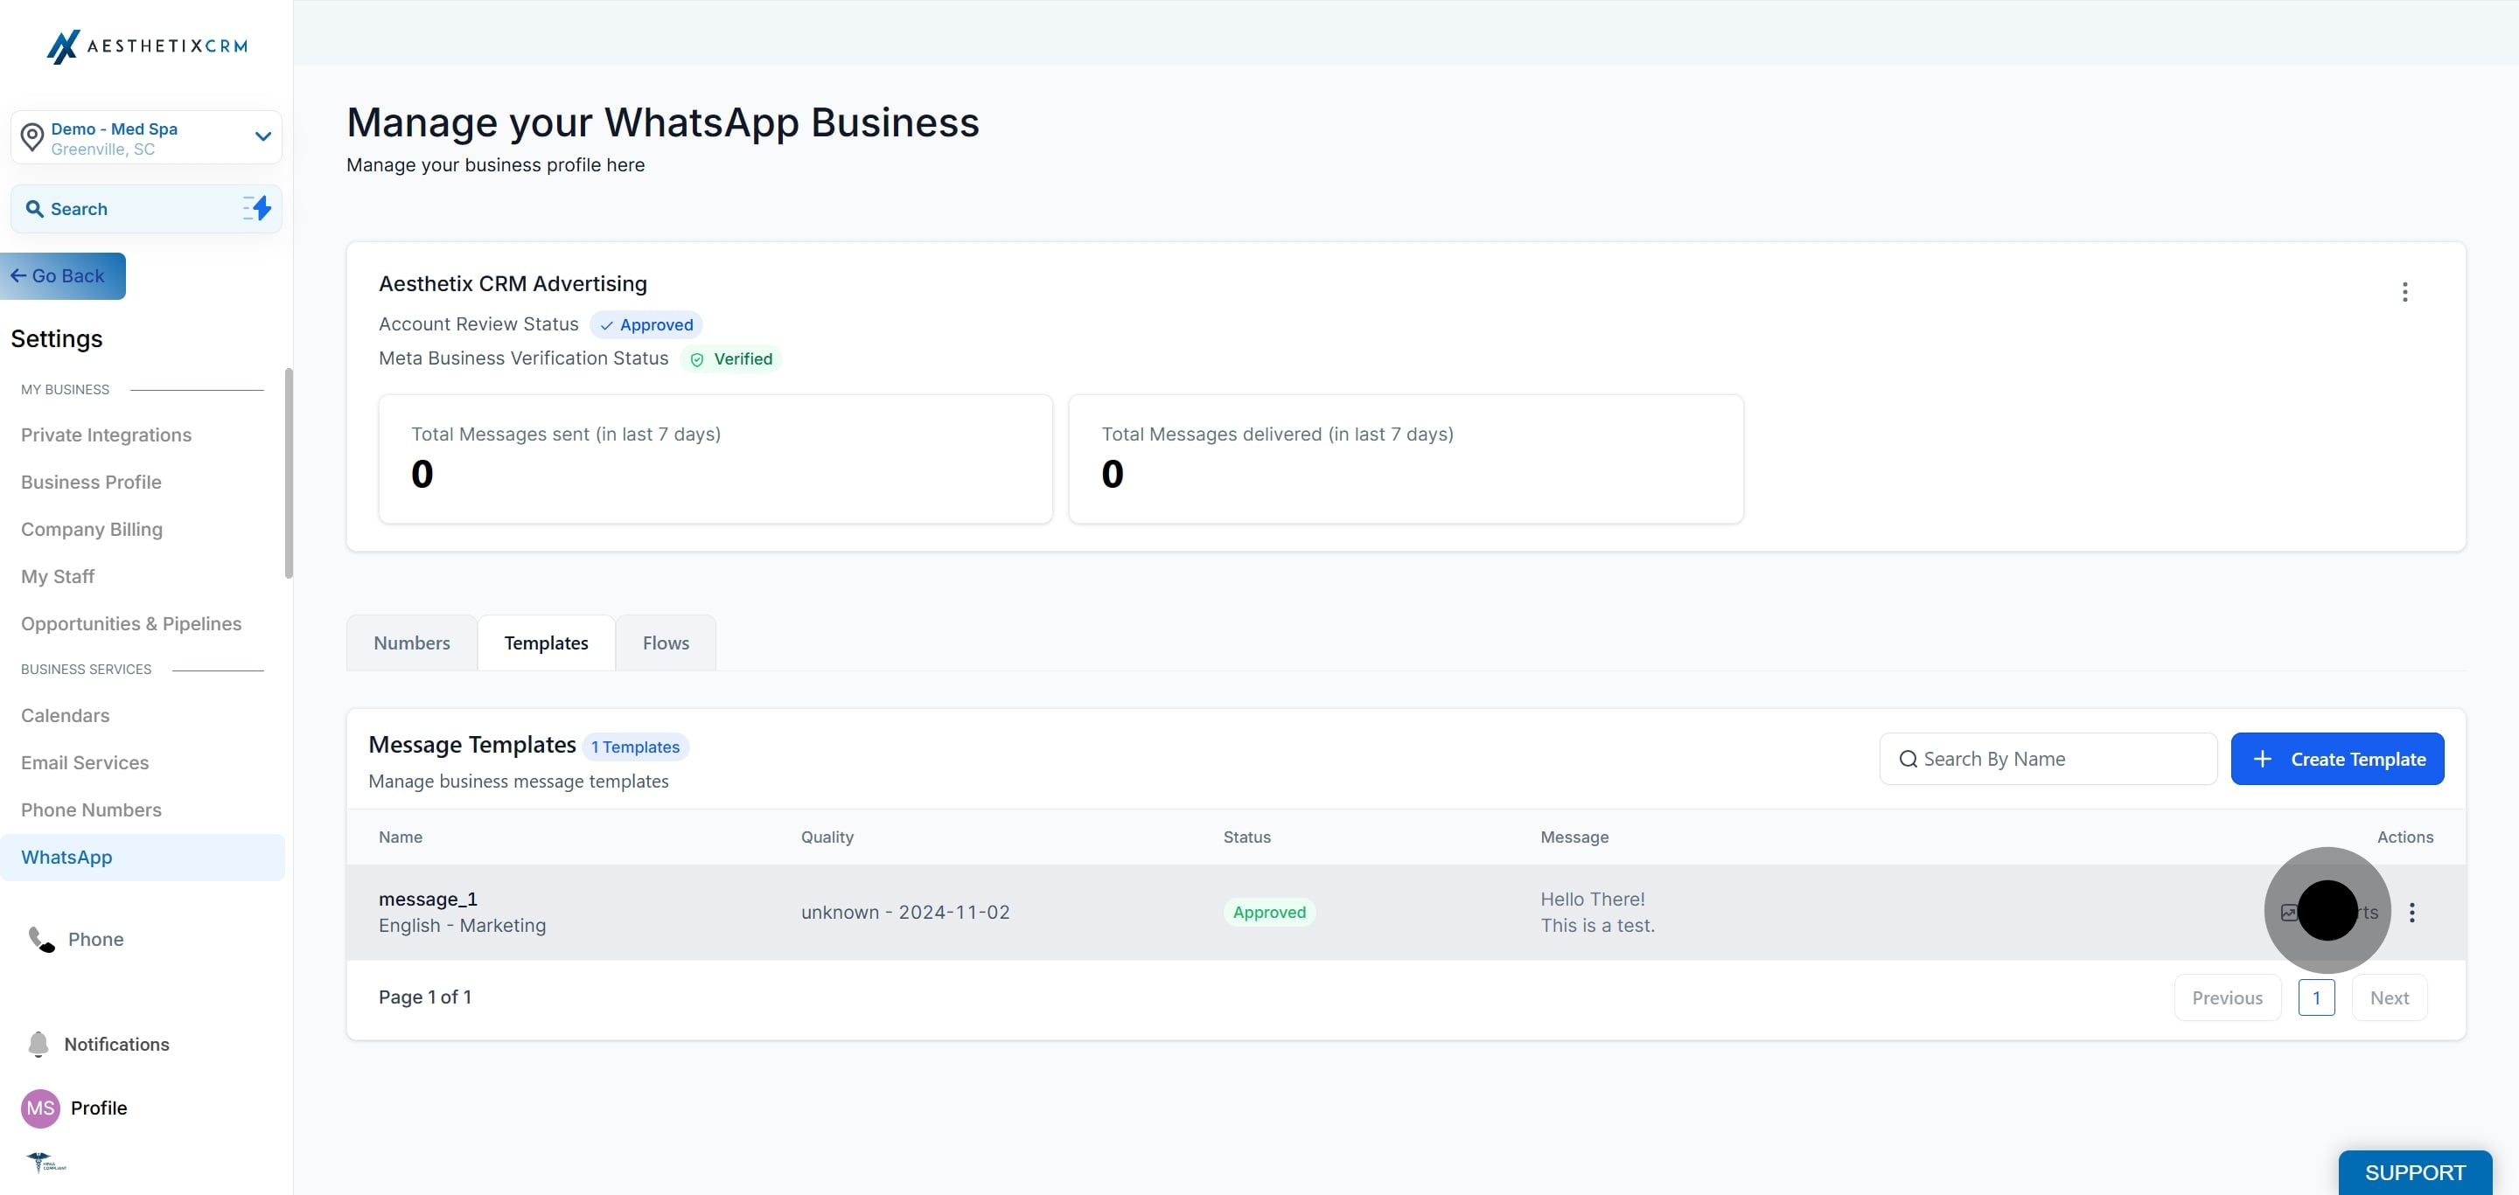Click the location pin icon
Viewport: 2519px width, 1195px height.
click(x=32, y=138)
